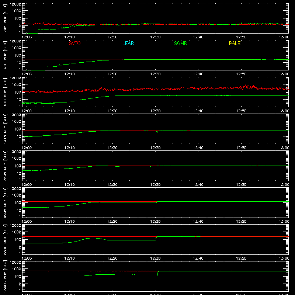
Task: Click the 100 y-axis value on 1415 MHz plot
Action: tap(18, 129)
